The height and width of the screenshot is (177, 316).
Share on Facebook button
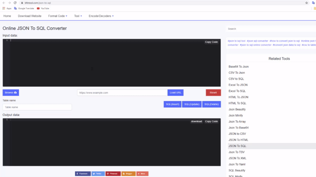pos(83,174)
